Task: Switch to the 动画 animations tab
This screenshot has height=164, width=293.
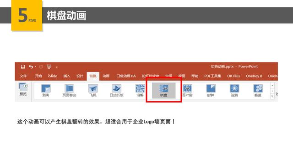Action: tap(106, 76)
